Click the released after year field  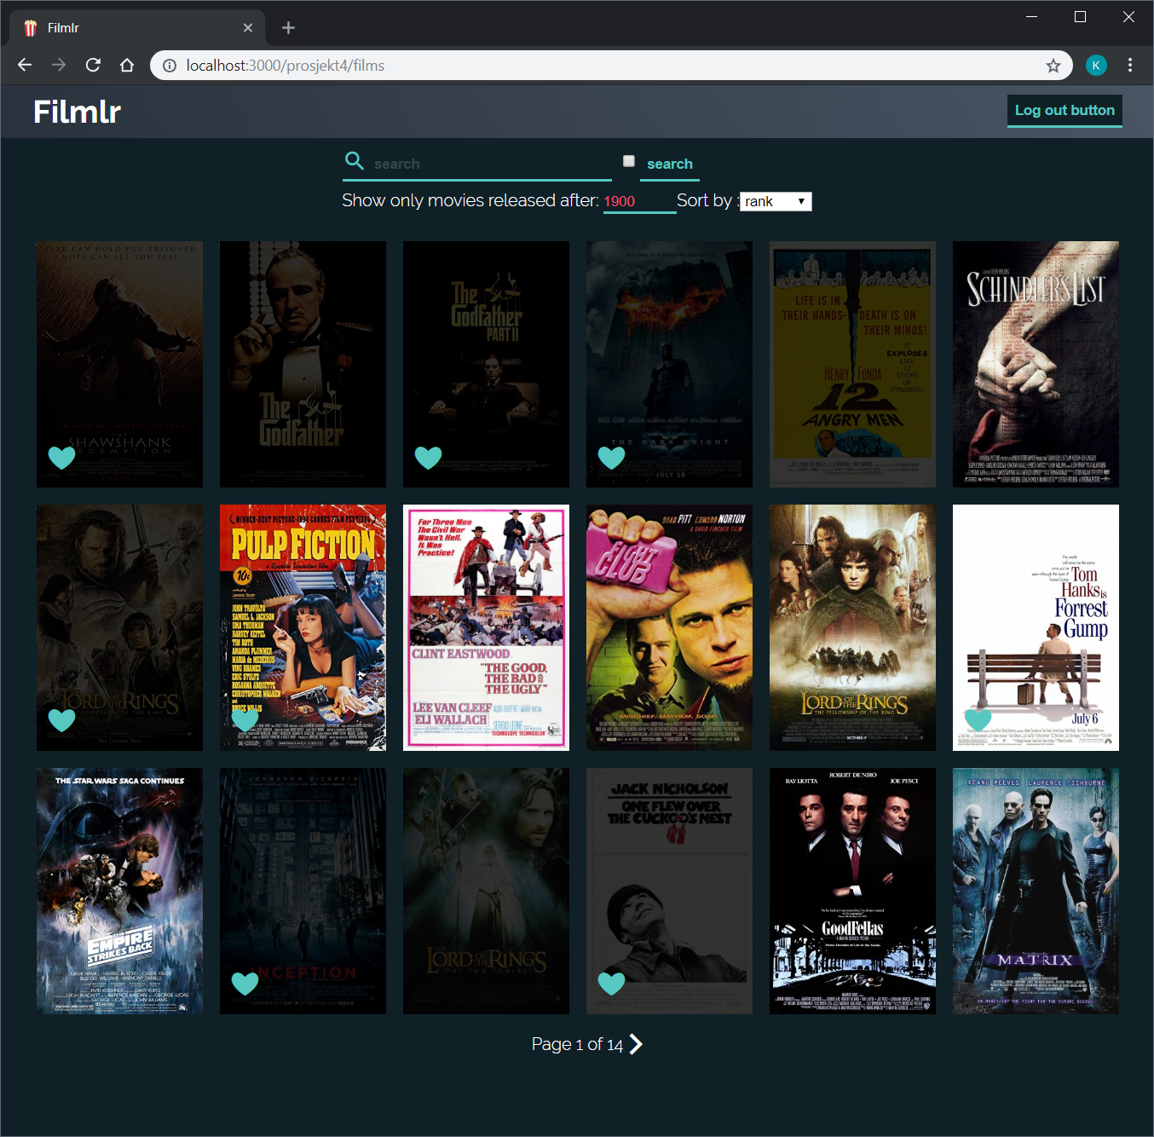(x=639, y=201)
